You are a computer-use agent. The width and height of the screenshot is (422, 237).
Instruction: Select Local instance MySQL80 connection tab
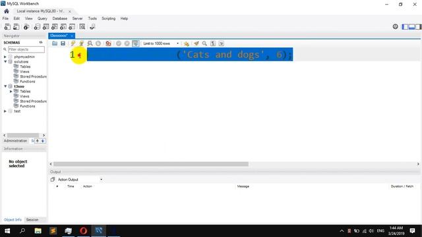[40, 11]
